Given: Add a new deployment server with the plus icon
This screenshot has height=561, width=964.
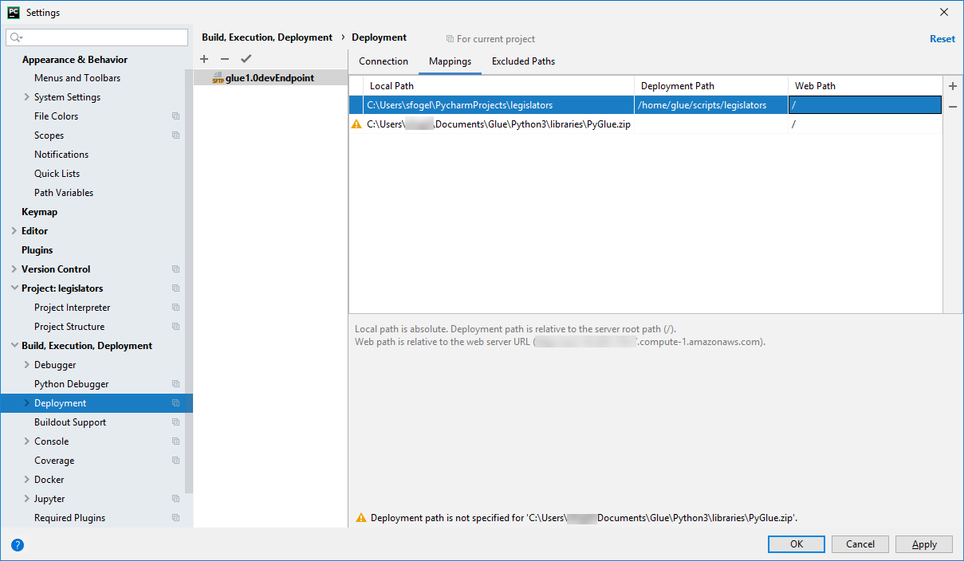Looking at the screenshot, I should 204,58.
